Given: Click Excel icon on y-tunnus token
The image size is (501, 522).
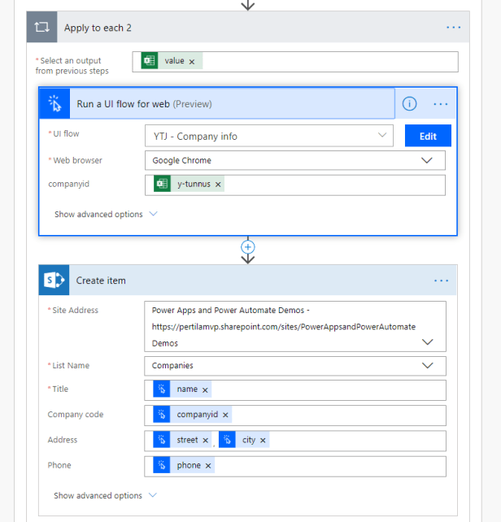Looking at the screenshot, I should 162,184.
